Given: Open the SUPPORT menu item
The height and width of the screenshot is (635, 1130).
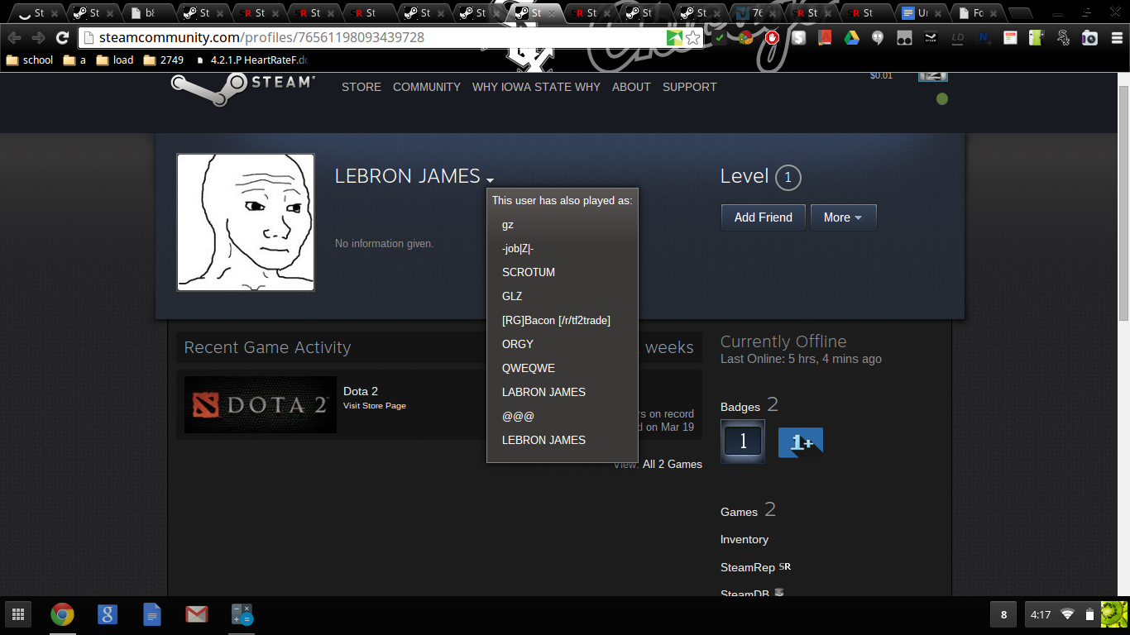Looking at the screenshot, I should click(690, 87).
